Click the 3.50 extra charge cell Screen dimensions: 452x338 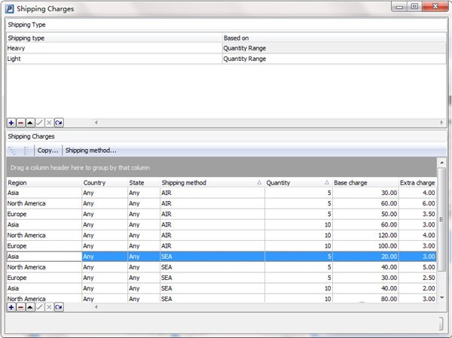(x=417, y=214)
